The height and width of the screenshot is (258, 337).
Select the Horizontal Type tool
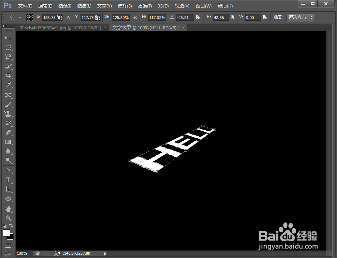[8, 180]
